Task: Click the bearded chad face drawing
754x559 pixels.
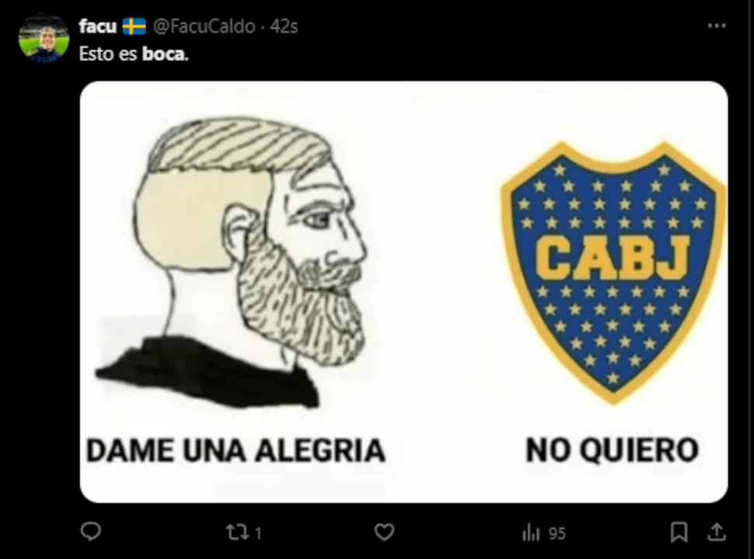Action: tap(232, 263)
